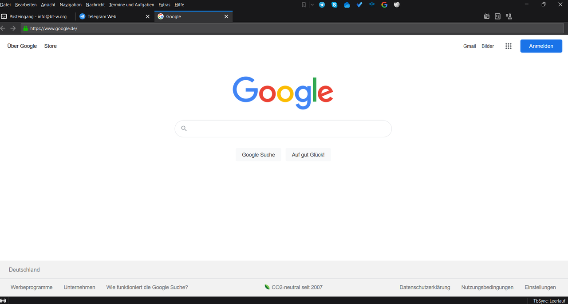
Task: Open the Wikipedia globe icon in the top toolbar
Action: tap(397, 5)
